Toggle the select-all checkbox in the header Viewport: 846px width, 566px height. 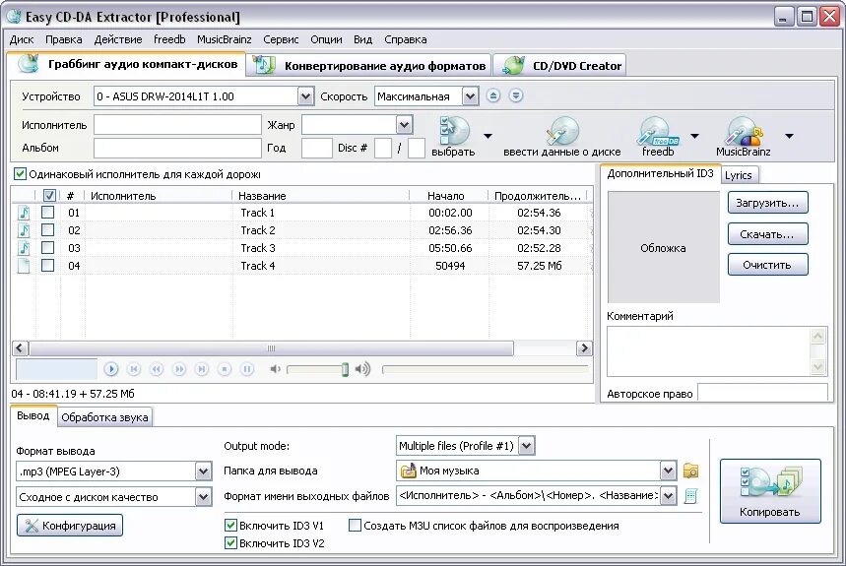pos(49,196)
